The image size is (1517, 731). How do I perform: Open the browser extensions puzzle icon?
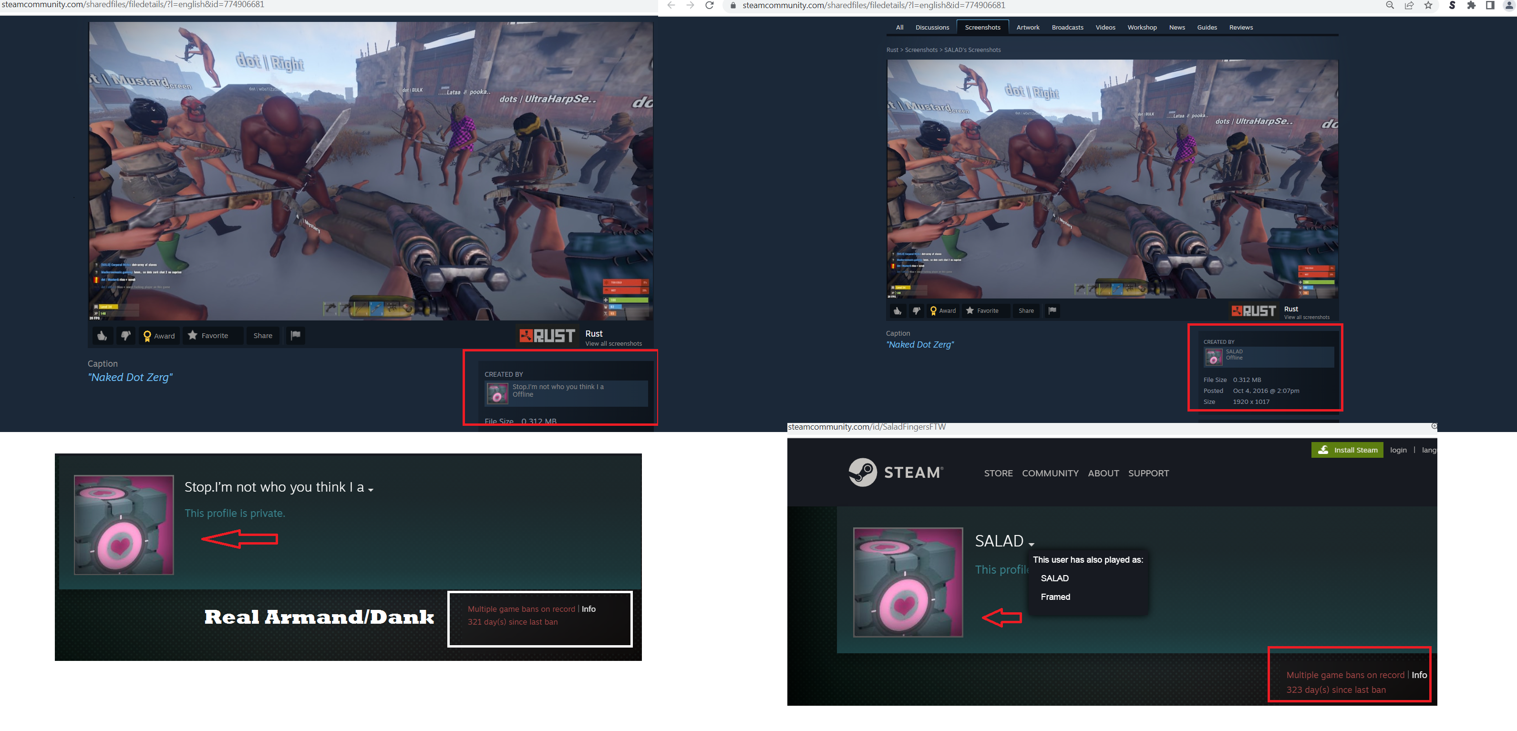[x=1471, y=6]
